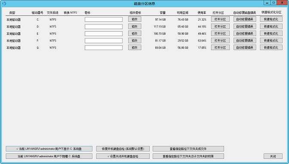Screen dimensions: 289x164
Task: Click the free space value 56.86 GB
Action: point(183,48)
